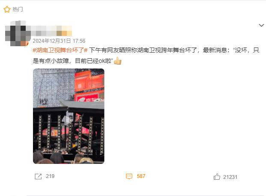The height and width of the screenshot is (196, 266).
Task: Click the red JD sign in photo
Action: pyautogui.click(x=88, y=97)
